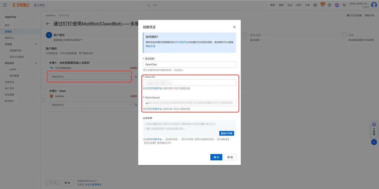Open the 工单 menu
This screenshot has height=189, width=379.
pyautogui.click(x=307, y=5)
